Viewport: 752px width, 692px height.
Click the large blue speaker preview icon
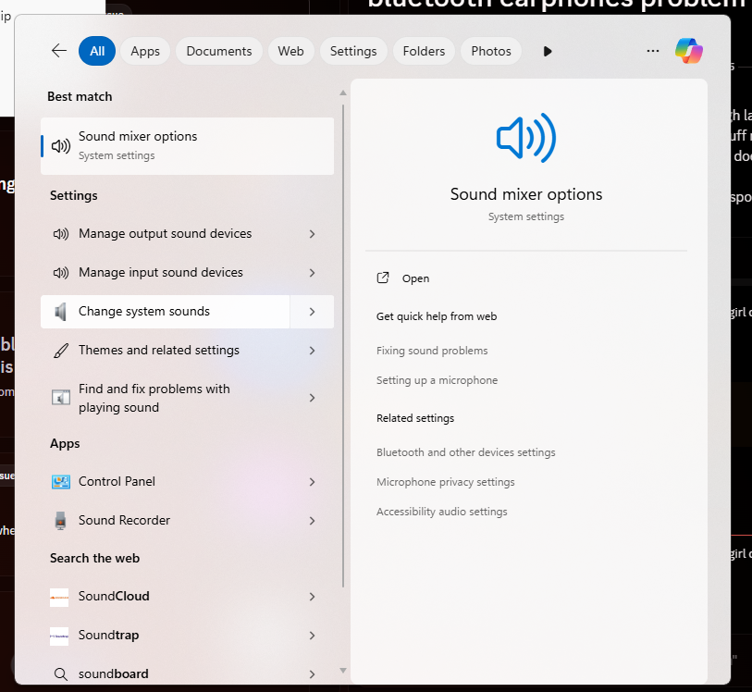pyautogui.click(x=526, y=138)
